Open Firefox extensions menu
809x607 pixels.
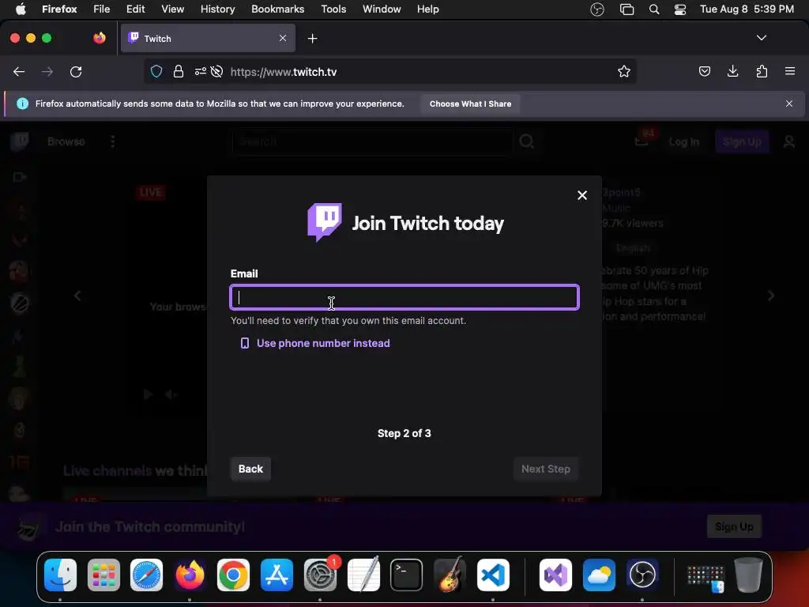(x=762, y=71)
